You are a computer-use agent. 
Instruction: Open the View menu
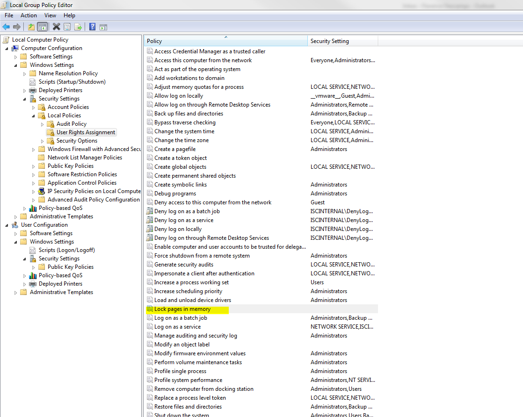tap(50, 15)
